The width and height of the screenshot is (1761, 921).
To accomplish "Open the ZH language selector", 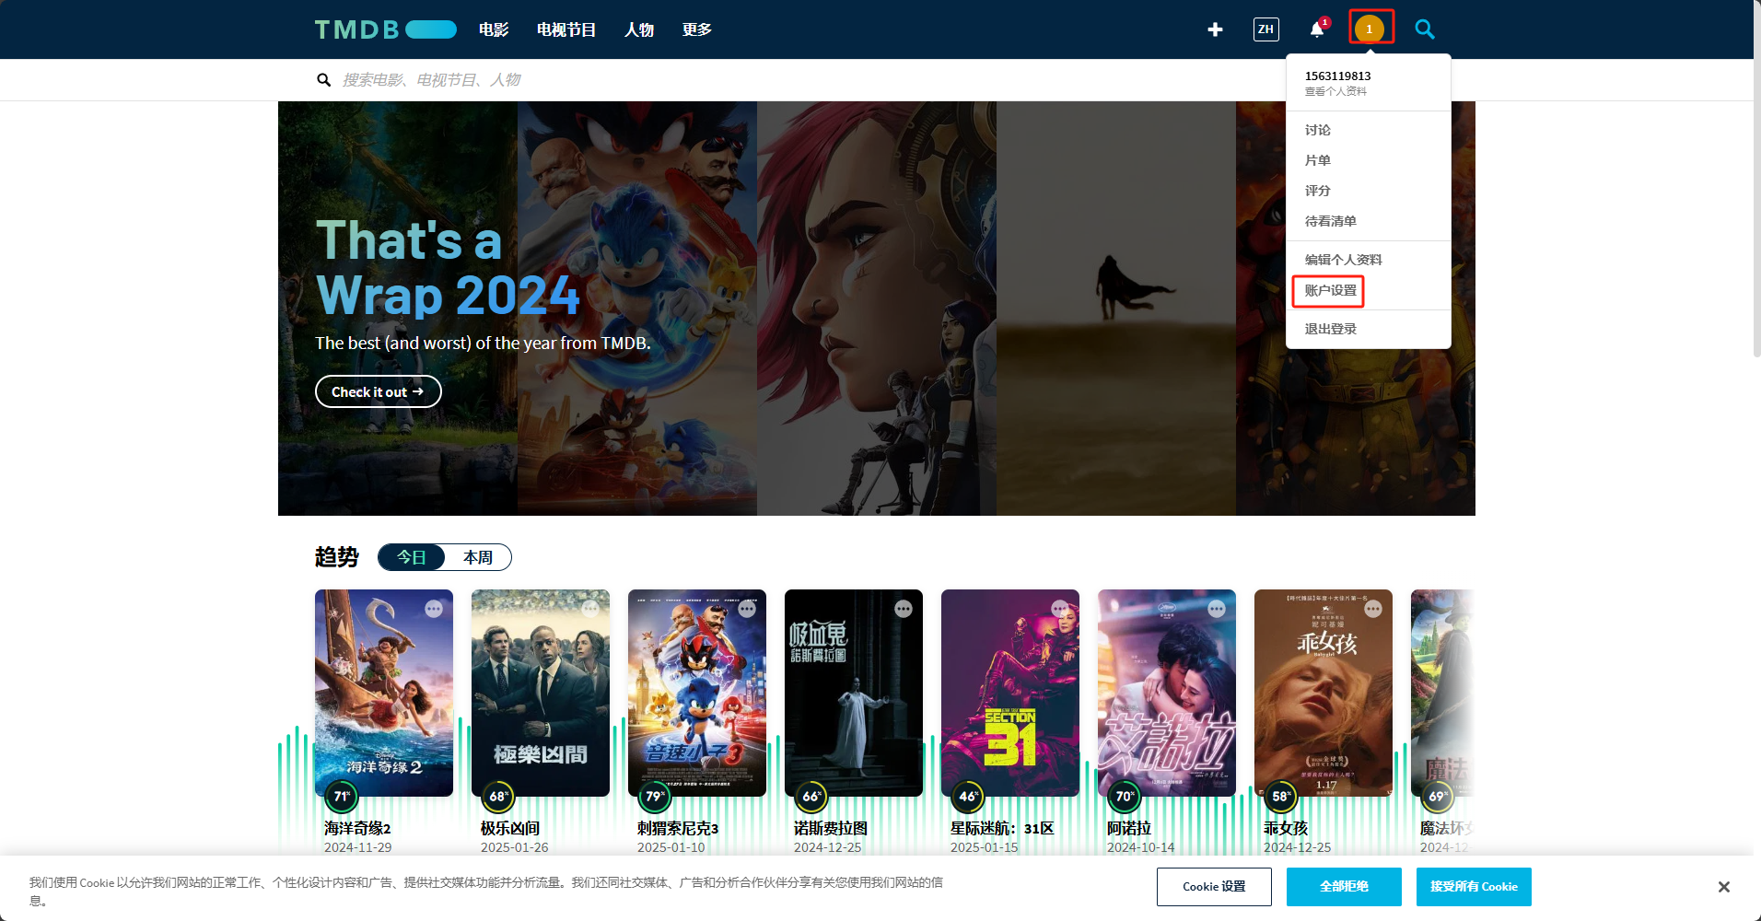I will (1265, 29).
